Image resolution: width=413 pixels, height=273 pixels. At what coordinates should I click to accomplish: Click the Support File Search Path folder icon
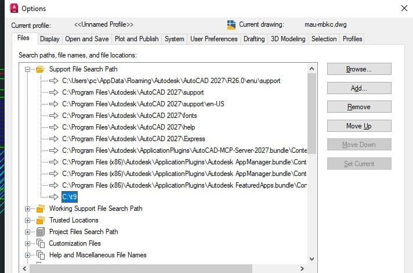coord(40,69)
